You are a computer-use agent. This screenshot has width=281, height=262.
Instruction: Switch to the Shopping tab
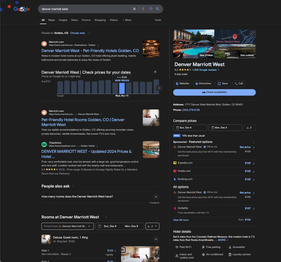100,20
